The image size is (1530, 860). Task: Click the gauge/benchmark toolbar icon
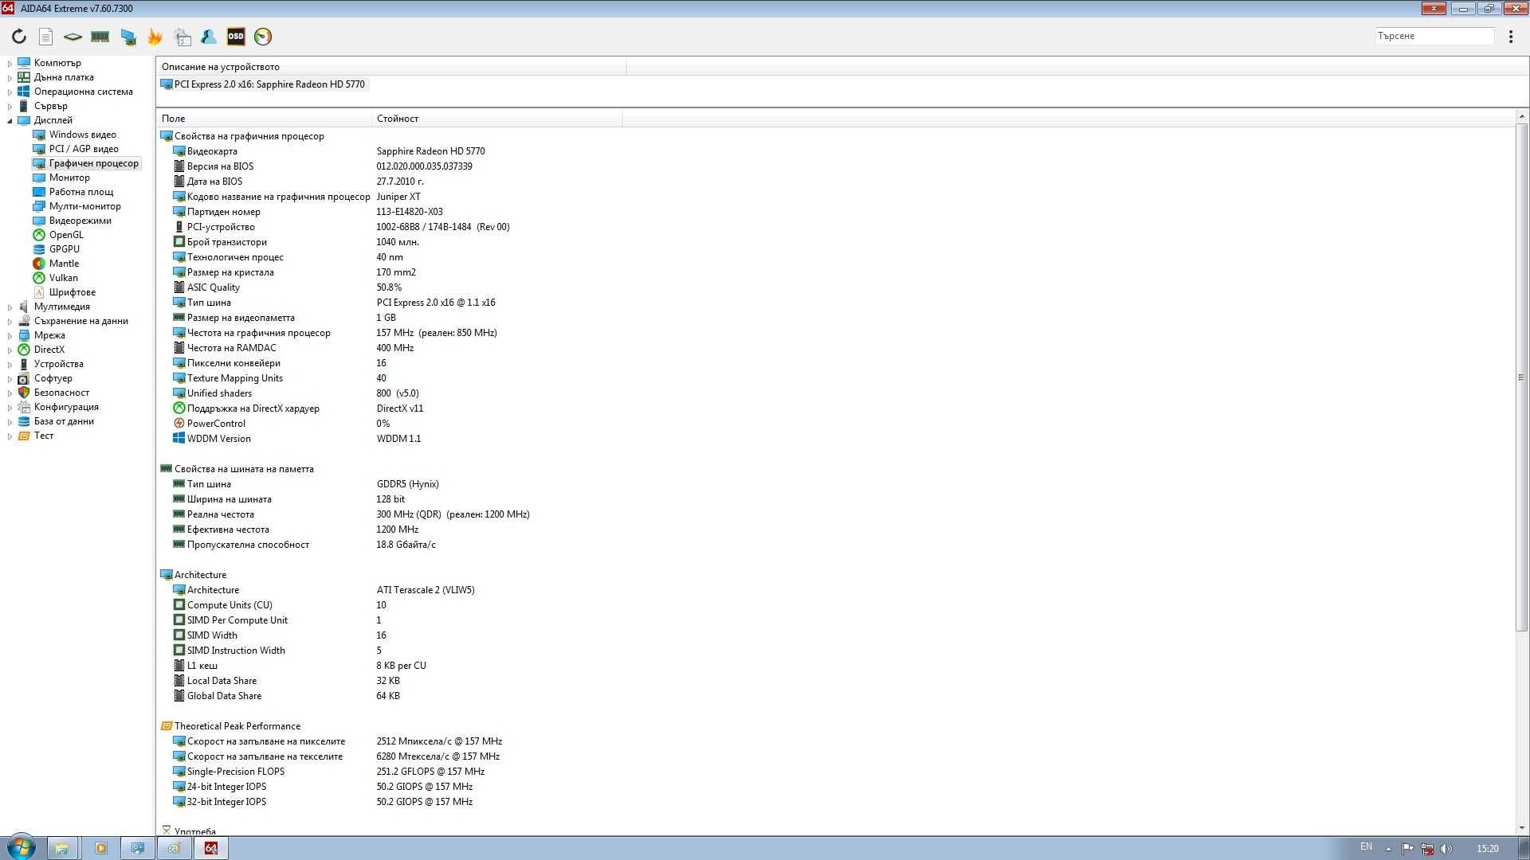(263, 37)
